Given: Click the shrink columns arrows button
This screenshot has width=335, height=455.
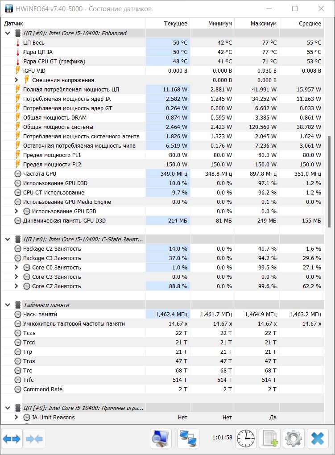Looking at the screenshot, I should click(x=34, y=439).
